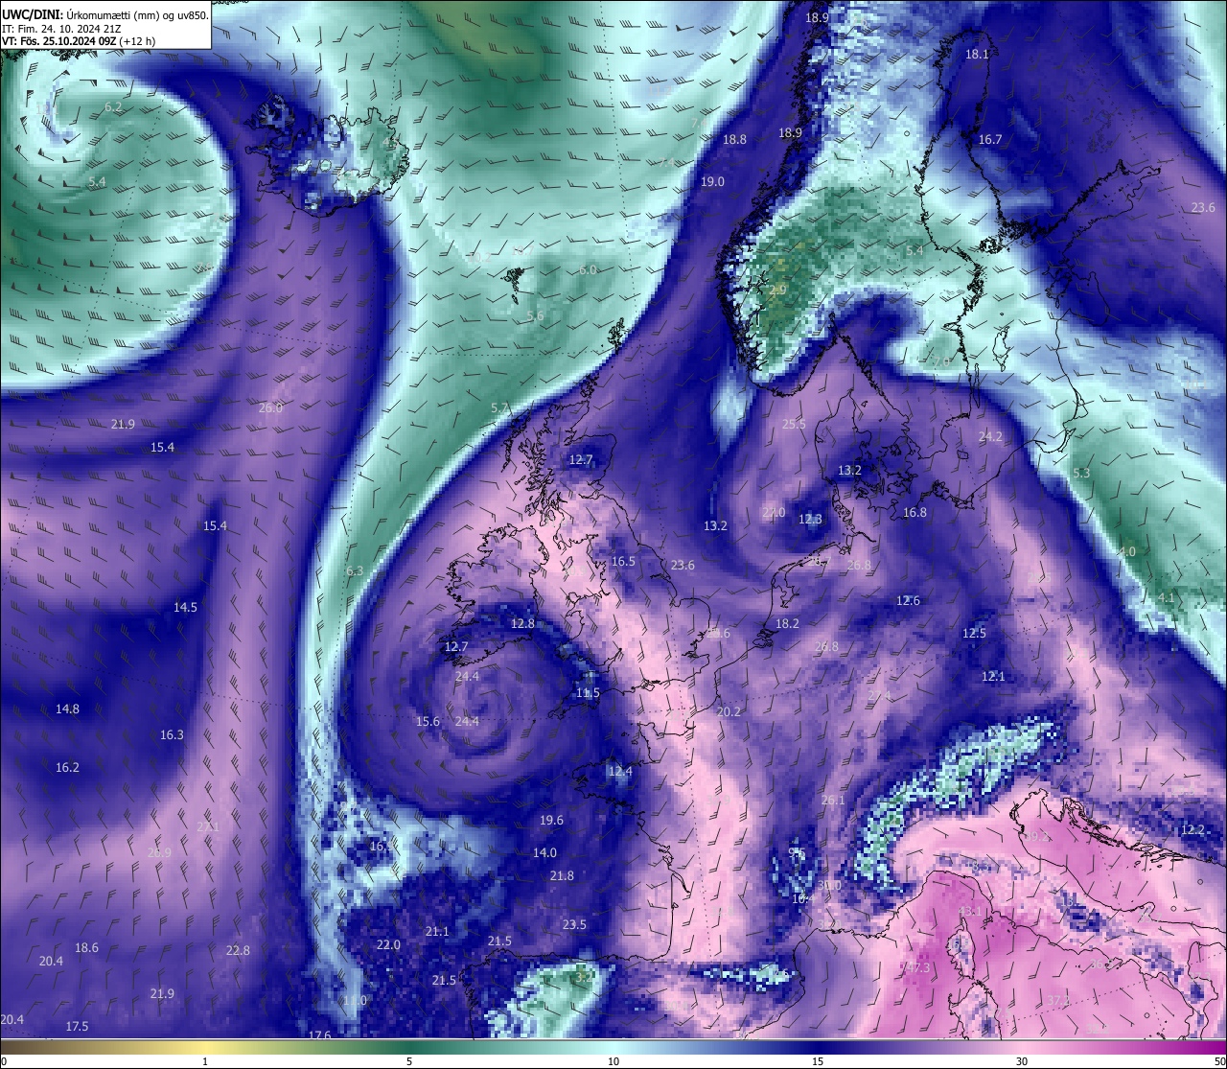
Task: Click the 17.5 value on the map
Action: point(77,1026)
